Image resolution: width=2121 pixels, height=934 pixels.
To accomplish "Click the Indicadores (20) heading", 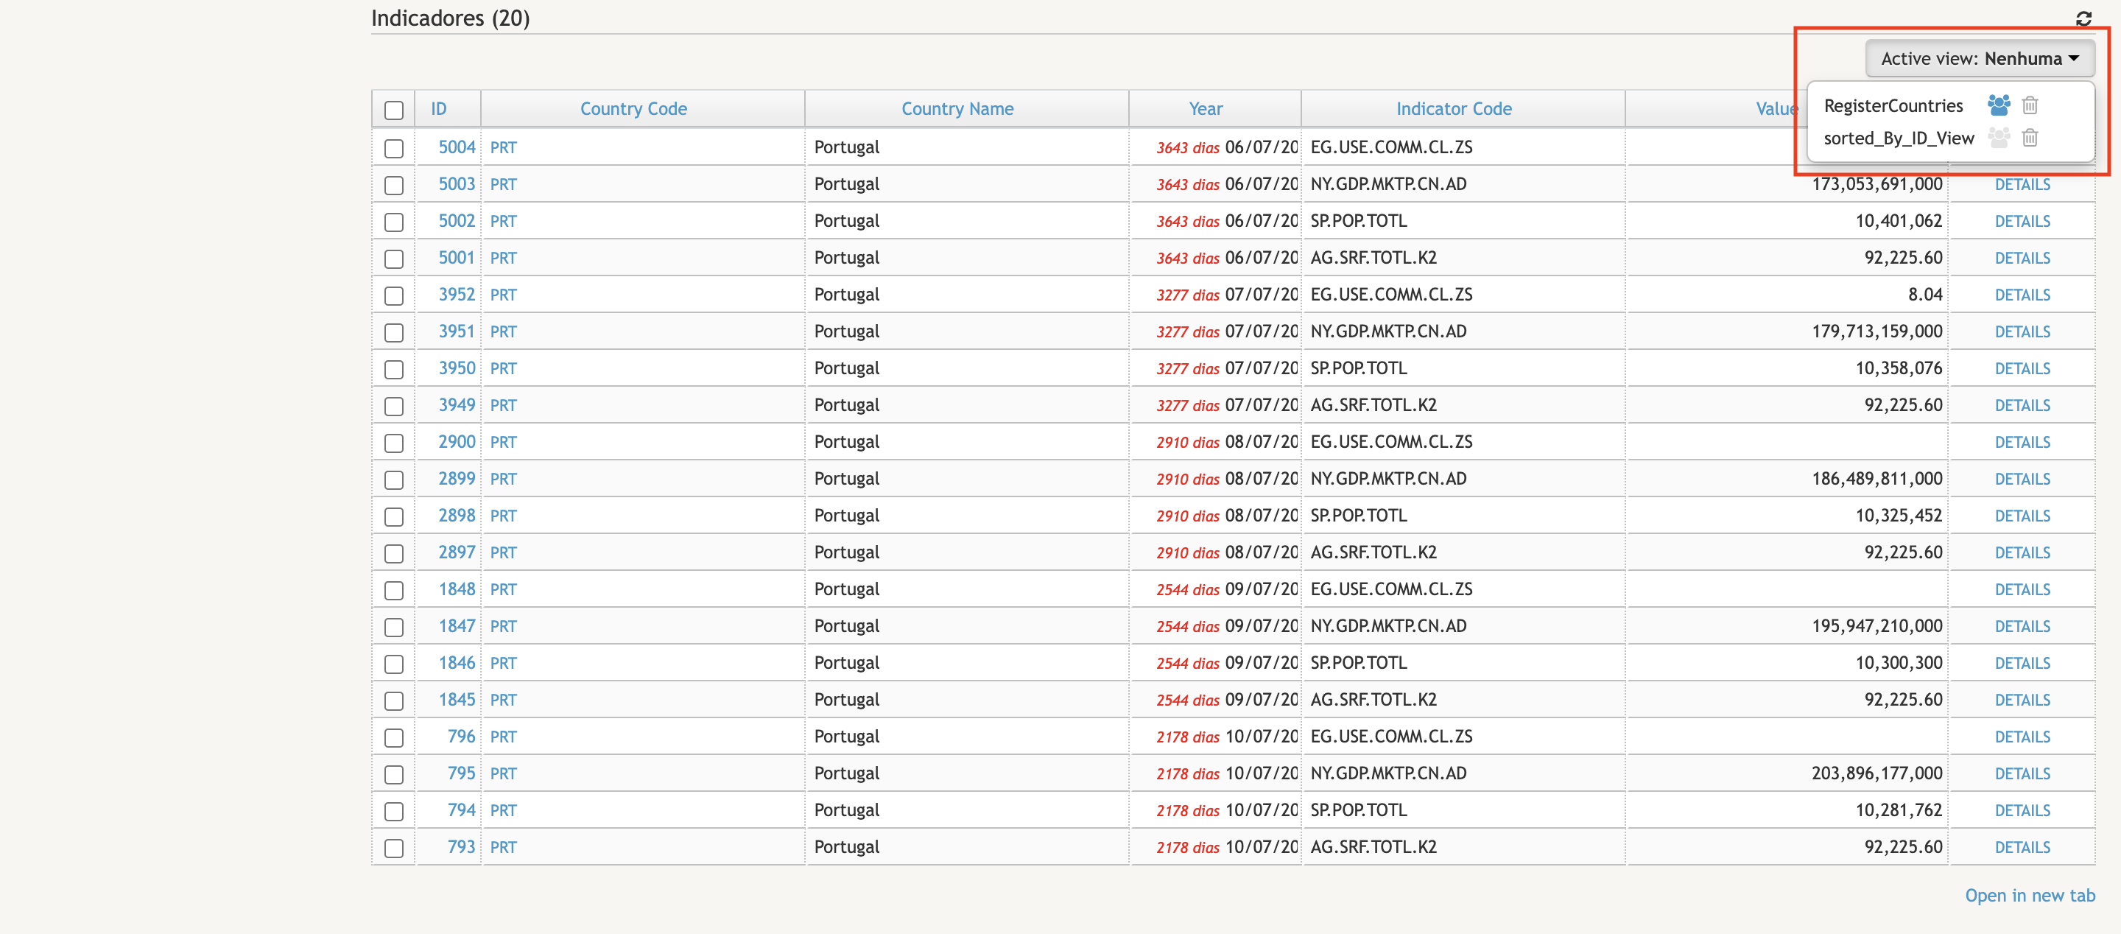I will (449, 18).
